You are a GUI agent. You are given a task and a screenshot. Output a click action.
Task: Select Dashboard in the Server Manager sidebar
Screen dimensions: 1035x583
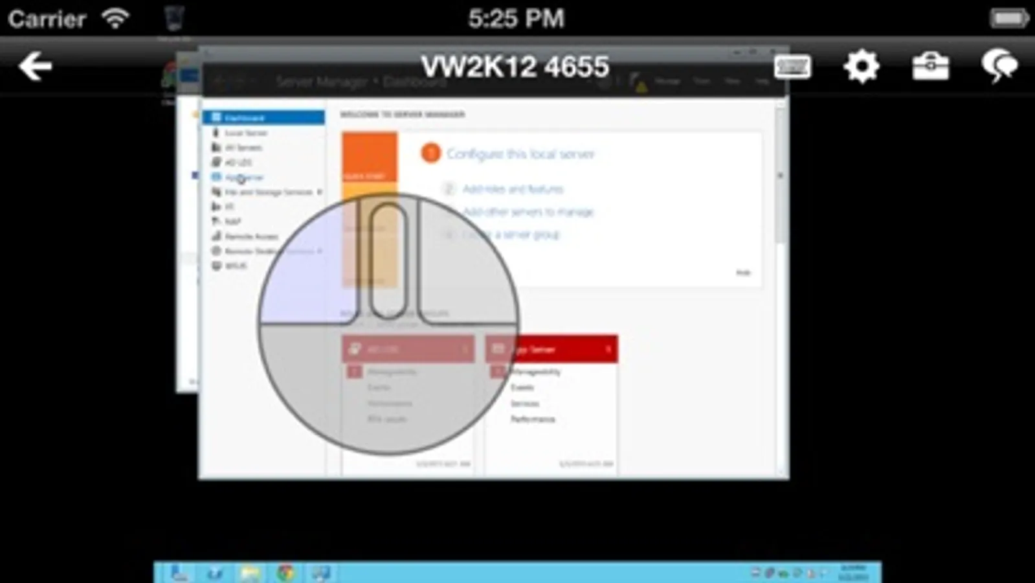(x=263, y=117)
